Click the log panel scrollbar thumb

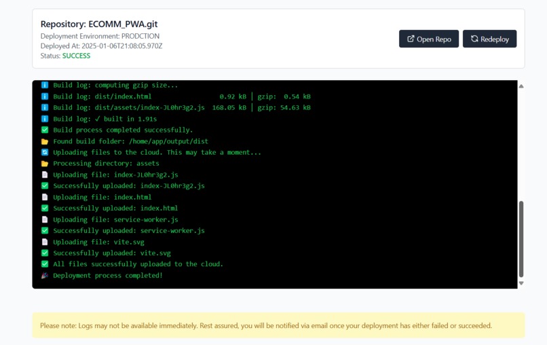(521, 239)
